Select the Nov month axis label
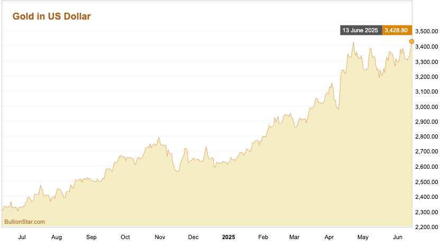The width and height of the screenshot is (442, 246). coord(160,238)
